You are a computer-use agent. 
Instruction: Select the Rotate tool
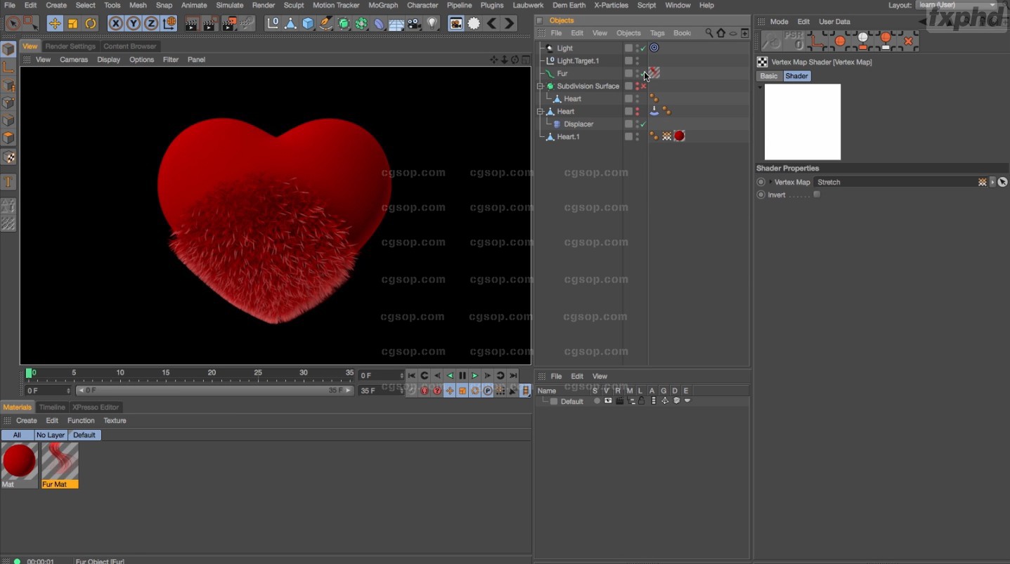pyautogui.click(x=91, y=23)
